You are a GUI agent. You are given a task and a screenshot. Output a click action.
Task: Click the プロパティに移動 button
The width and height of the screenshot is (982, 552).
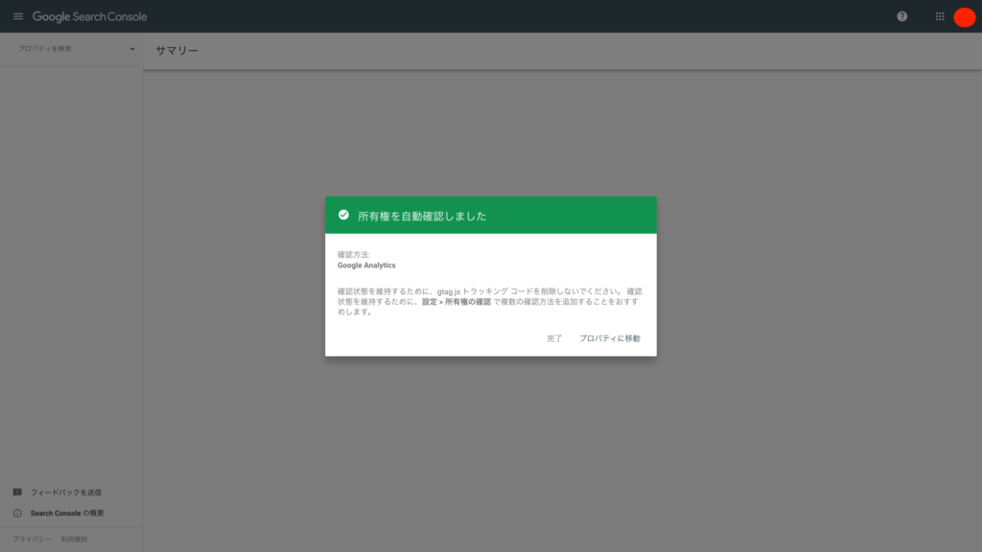[x=609, y=338]
